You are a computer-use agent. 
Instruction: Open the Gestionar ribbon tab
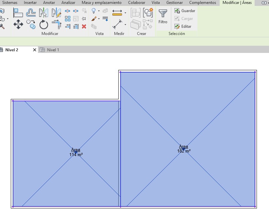tap(174, 3)
